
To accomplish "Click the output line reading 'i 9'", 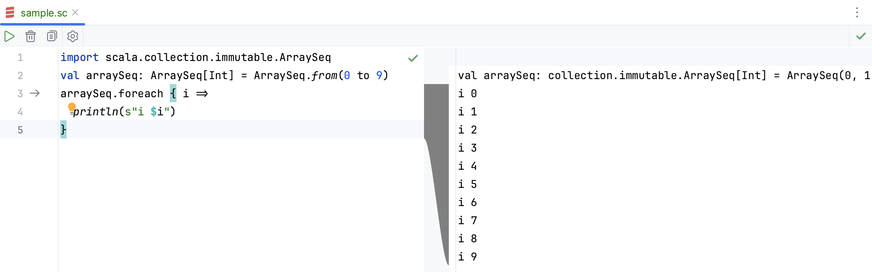I will [x=467, y=256].
